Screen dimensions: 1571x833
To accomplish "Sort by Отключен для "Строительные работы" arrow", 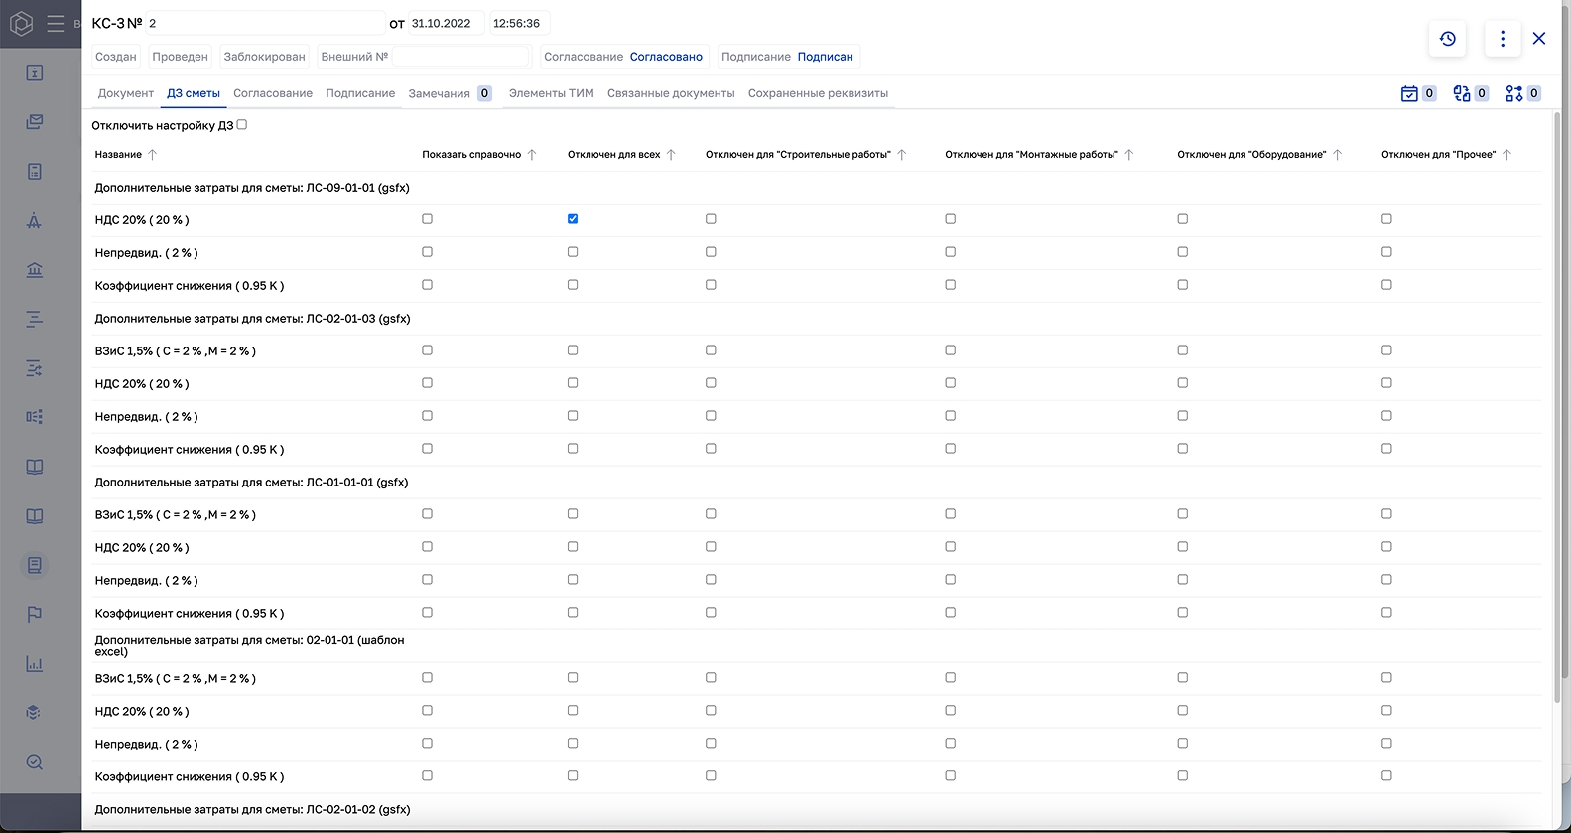I will point(902,155).
